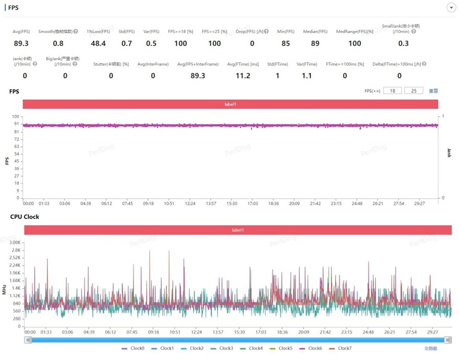The image size is (459, 354).
Task: Click the blue time range slider track
Action: coord(238,340)
